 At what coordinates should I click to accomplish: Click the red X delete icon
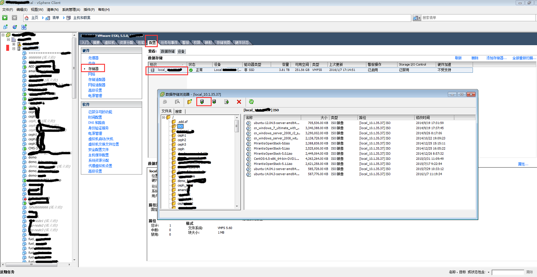pyautogui.click(x=239, y=102)
